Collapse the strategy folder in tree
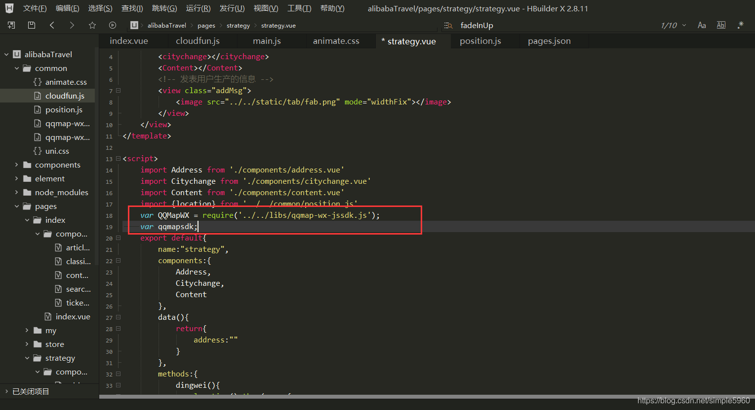 pyautogui.click(x=27, y=358)
